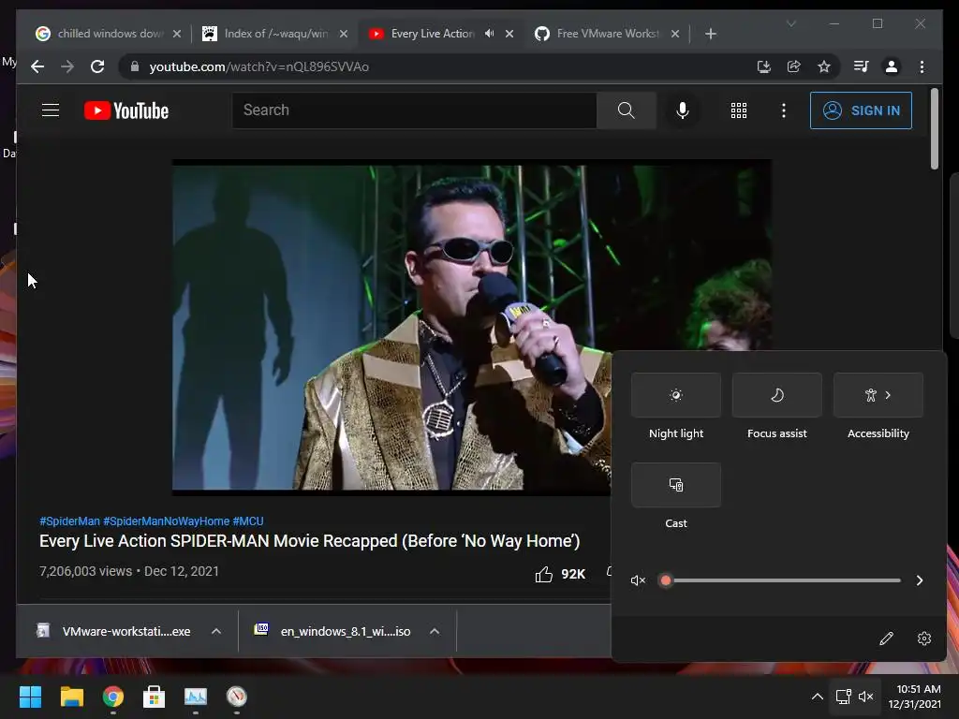Click the 7,206,003 views text
Viewport: 959px width, 719px height.
[85, 571]
